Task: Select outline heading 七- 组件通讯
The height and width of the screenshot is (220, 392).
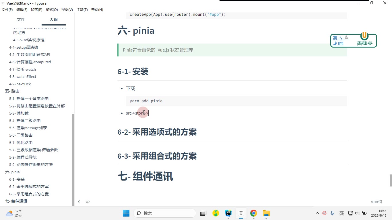Action: pos(16,201)
